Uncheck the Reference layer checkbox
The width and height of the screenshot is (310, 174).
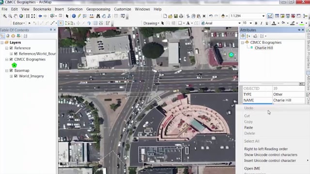click(11, 48)
